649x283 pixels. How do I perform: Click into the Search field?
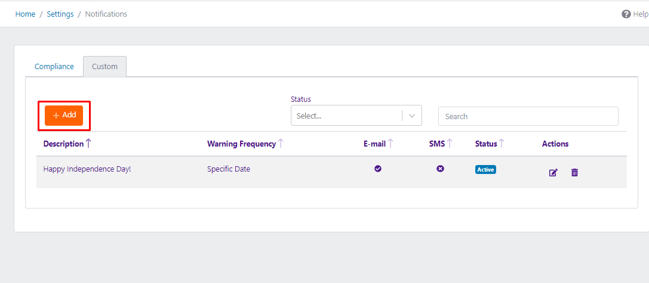[528, 116]
